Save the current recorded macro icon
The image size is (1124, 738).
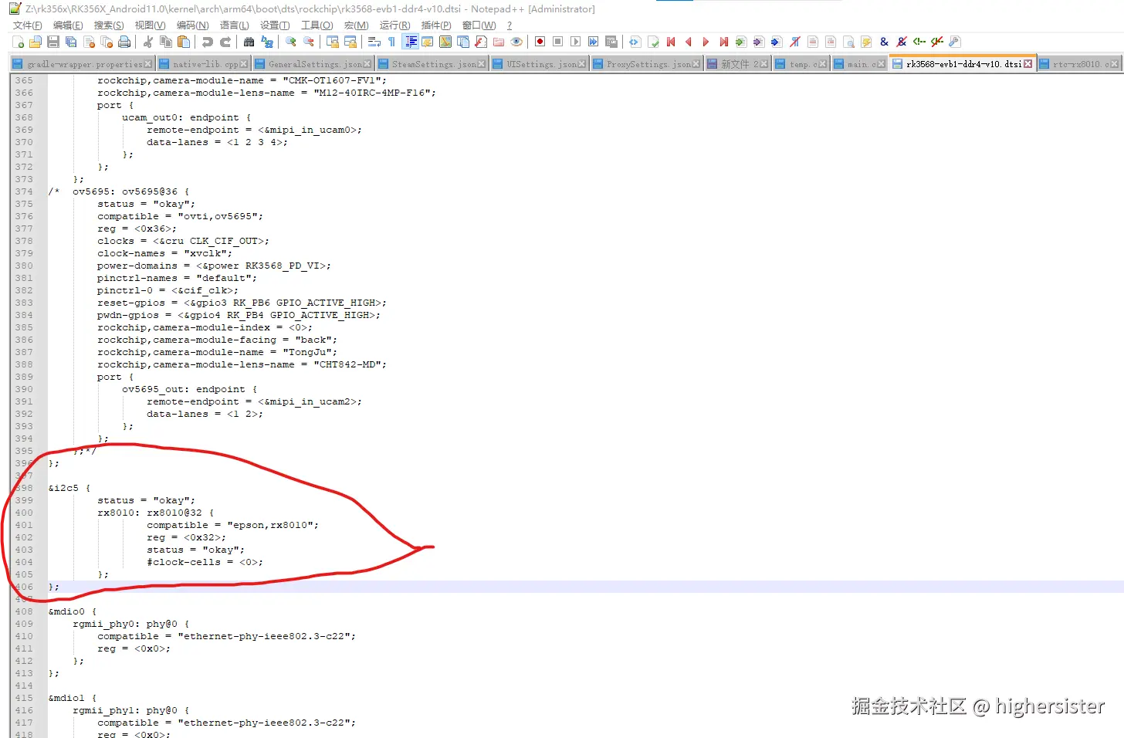(611, 42)
